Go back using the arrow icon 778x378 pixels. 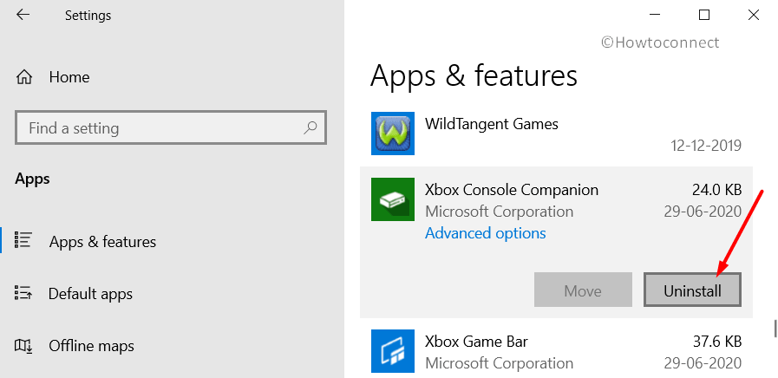[x=23, y=15]
